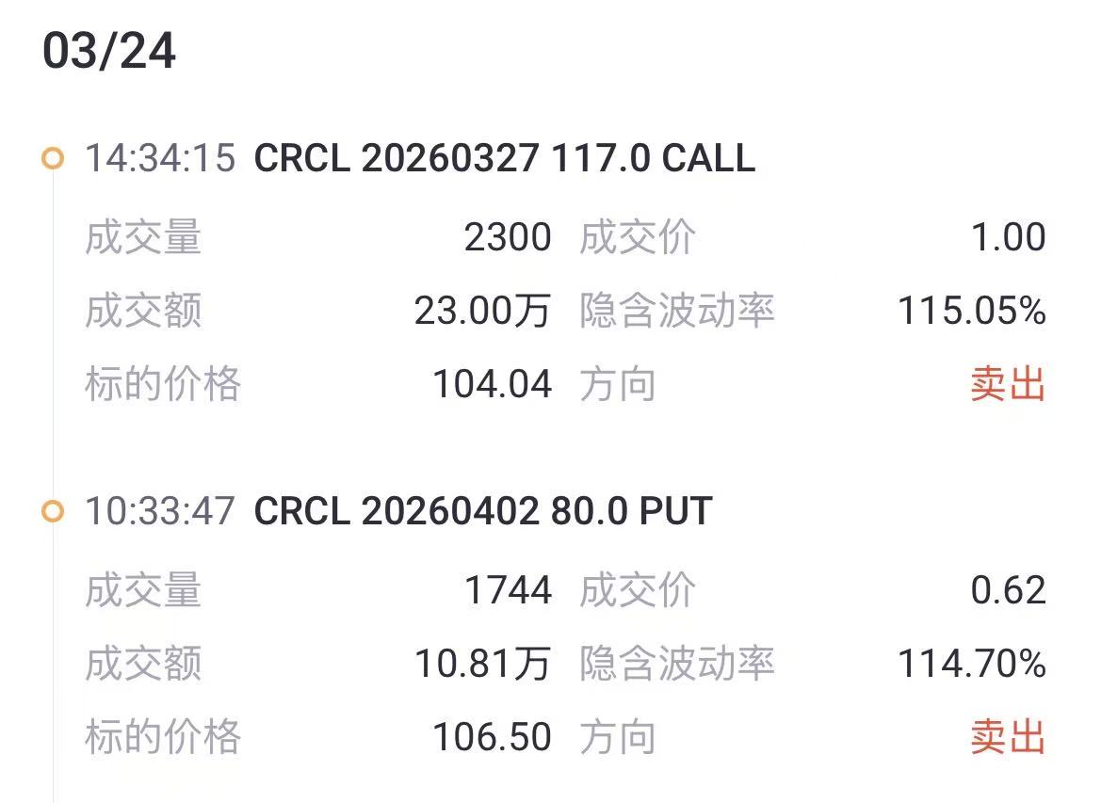
Task: Click the volume value 1744
Action: [510, 591]
